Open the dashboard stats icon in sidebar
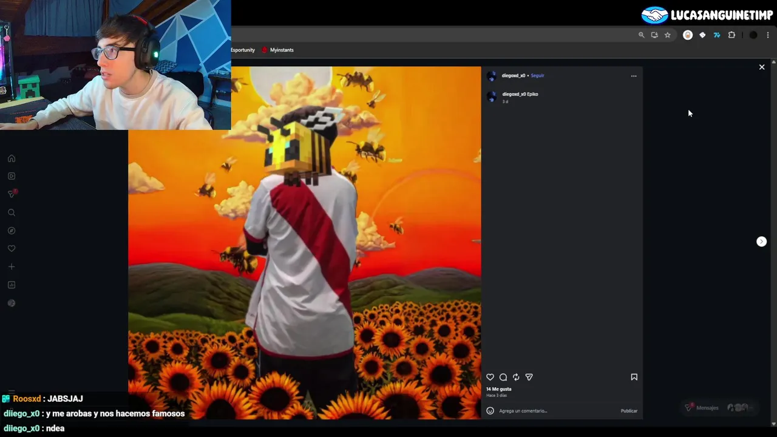Viewport: 777px width, 437px height. (12, 285)
